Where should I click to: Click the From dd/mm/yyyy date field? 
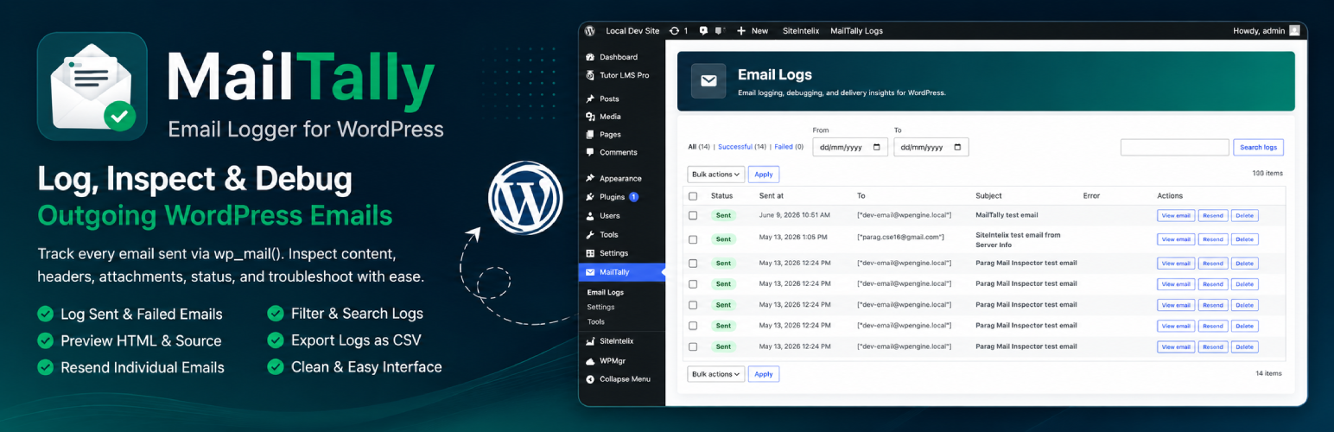pyautogui.click(x=850, y=148)
